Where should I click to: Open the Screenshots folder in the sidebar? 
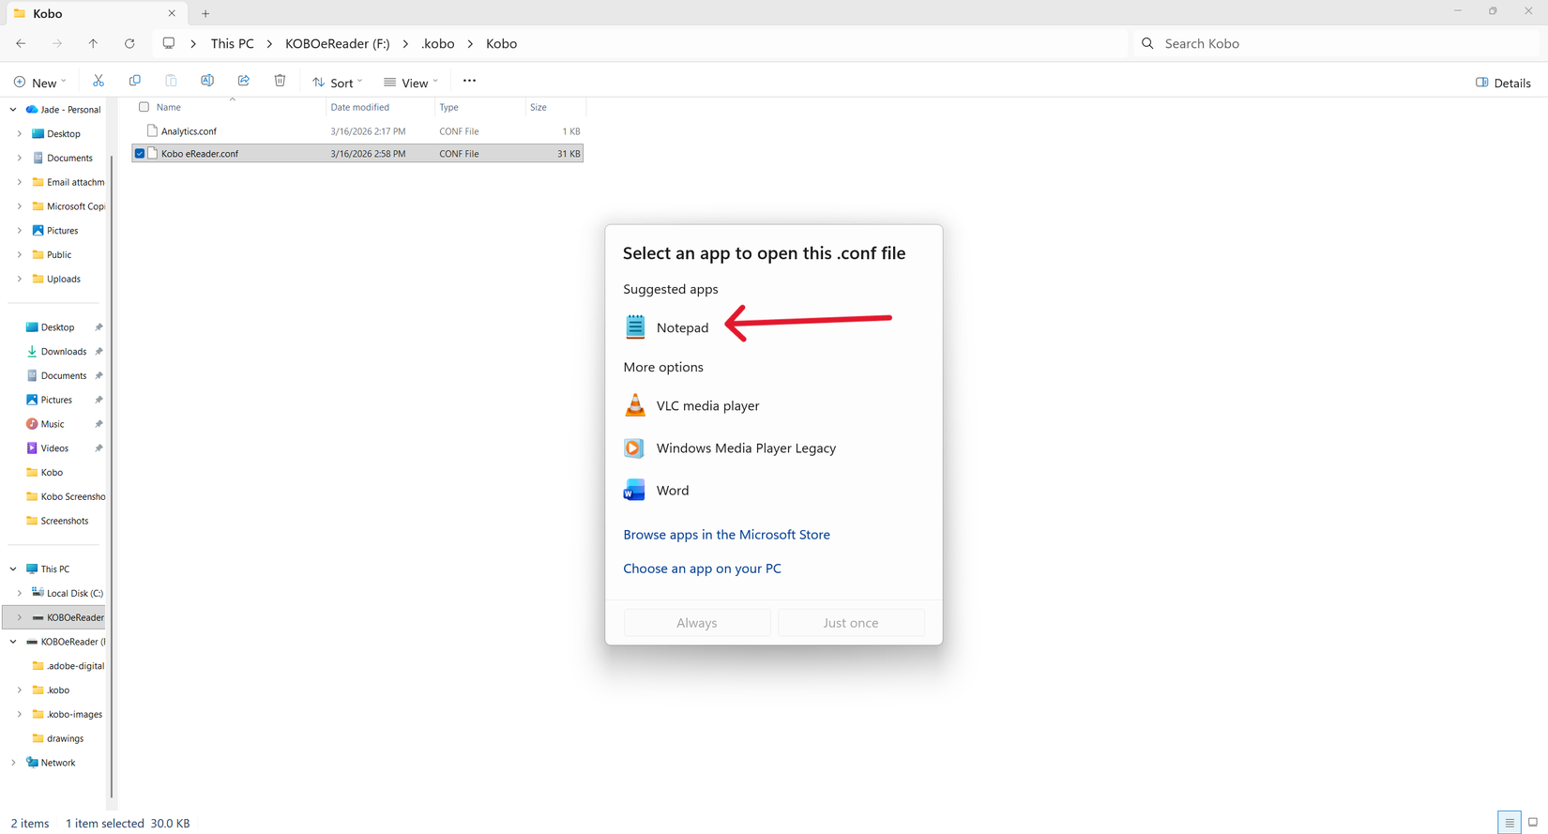[65, 521]
